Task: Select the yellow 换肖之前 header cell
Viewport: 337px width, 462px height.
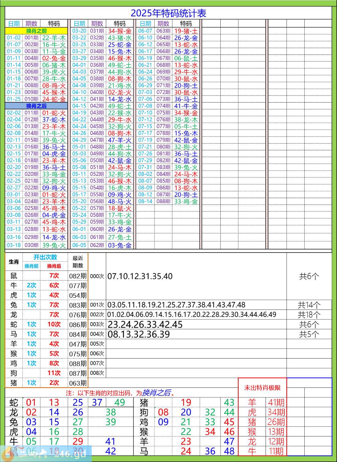Action: coord(36,31)
